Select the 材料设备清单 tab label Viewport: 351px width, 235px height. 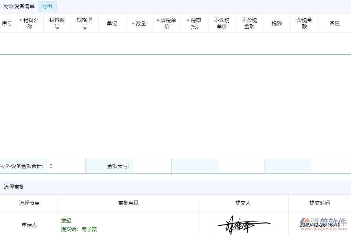click(x=19, y=6)
